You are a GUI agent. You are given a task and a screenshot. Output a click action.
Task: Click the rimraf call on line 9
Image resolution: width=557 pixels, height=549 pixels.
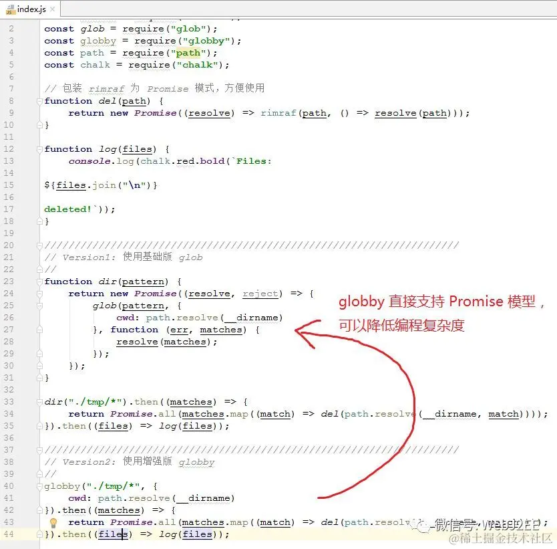[x=278, y=113]
